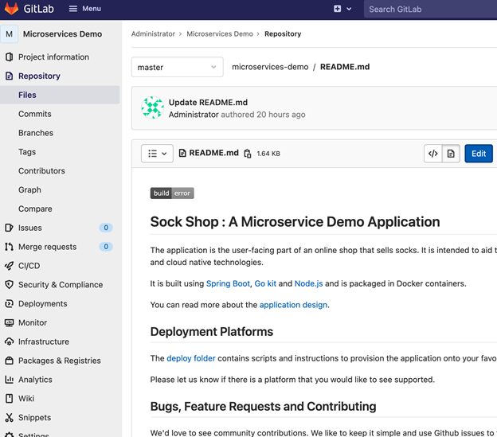Viewport: 497px width, 437px height.
Task: Click the Administrator commit avatar
Action: coord(152,108)
